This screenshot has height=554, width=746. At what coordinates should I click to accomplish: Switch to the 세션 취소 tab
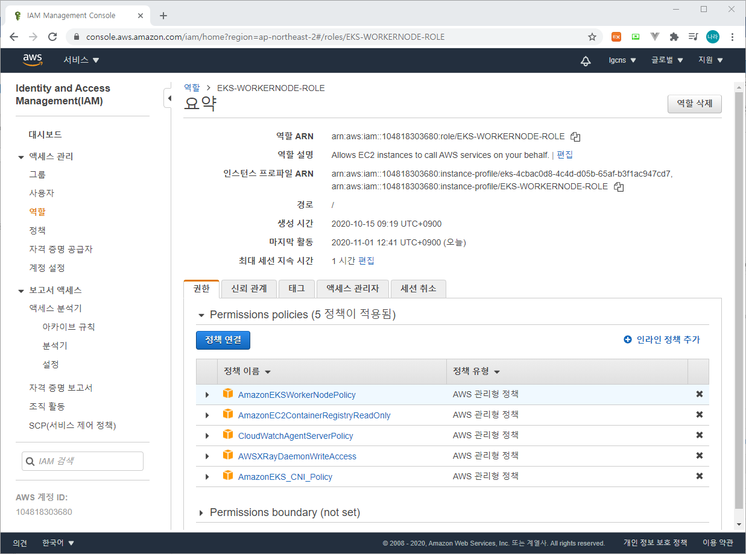[x=419, y=289]
